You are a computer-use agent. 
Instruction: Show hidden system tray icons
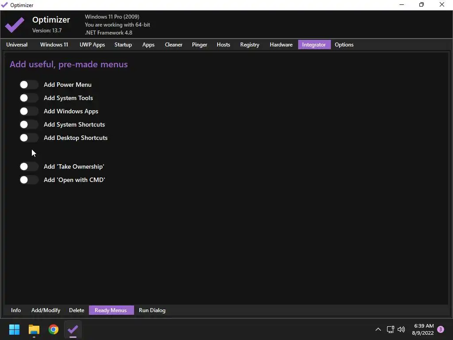378,329
